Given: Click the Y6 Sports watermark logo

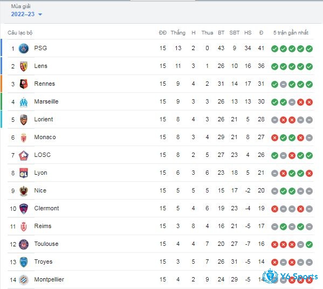Looking at the screenshot, I should pyautogui.click(x=290, y=276).
